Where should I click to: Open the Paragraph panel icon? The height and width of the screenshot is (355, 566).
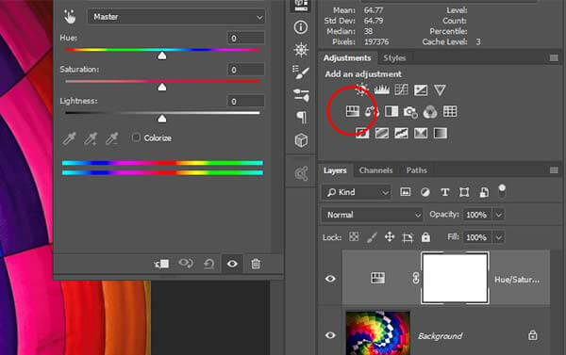coord(302,117)
